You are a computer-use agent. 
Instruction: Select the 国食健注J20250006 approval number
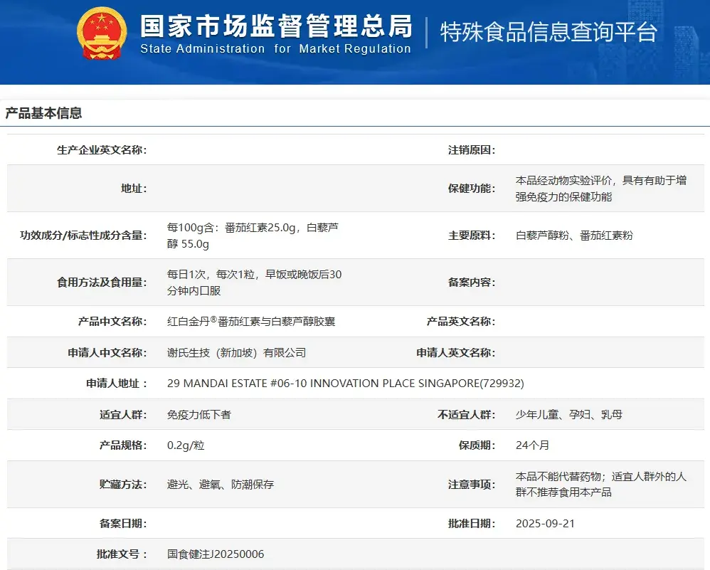point(216,554)
